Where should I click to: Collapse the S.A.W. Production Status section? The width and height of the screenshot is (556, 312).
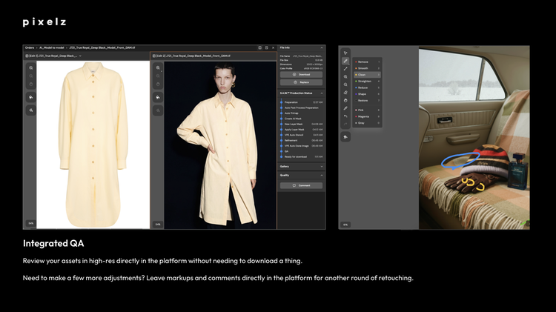click(x=321, y=93)
